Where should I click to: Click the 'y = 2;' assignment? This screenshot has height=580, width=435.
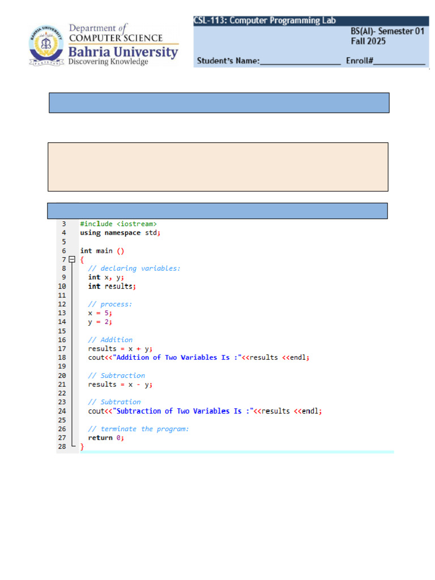[100, 322]
